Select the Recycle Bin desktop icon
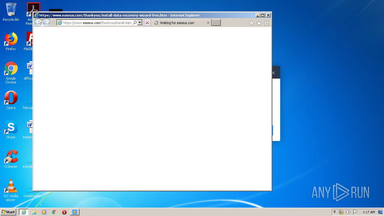The width and height of the screenshot is (384, 216). [x=11, y=12]
